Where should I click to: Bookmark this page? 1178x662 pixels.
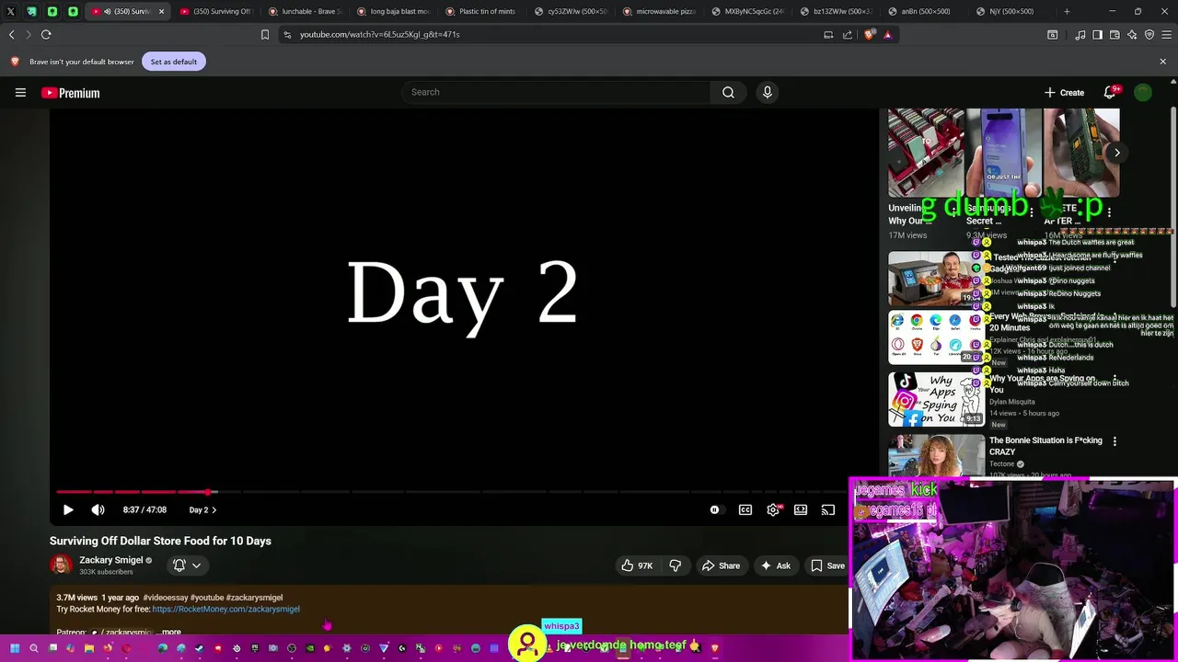tap(265, 34)
